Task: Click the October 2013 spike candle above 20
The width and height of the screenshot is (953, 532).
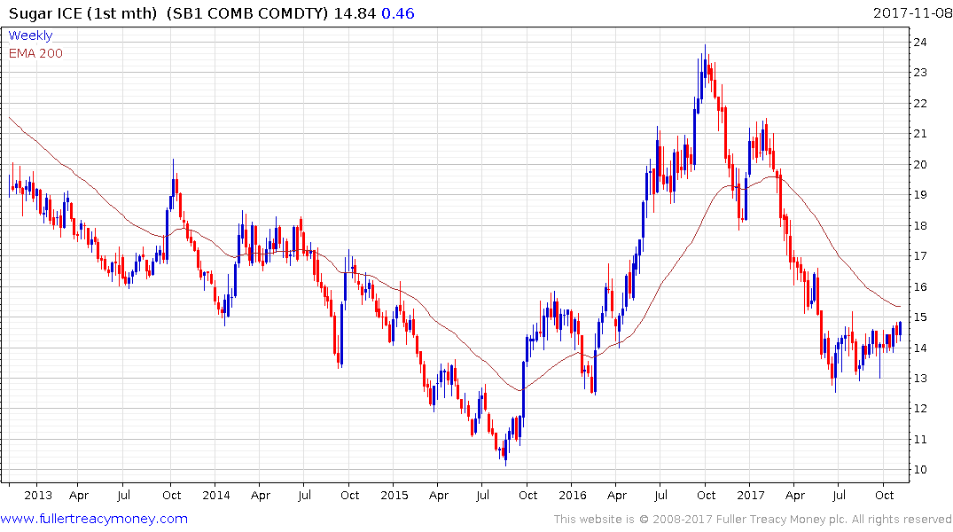Action: coord(173,179)
